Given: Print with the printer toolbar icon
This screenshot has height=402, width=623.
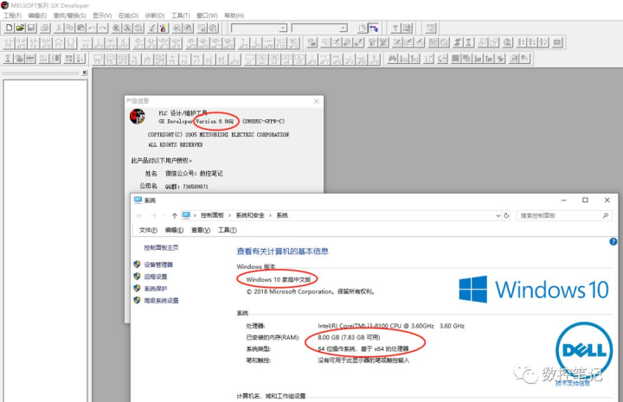Looking at the screenshot, I should 45,29.
